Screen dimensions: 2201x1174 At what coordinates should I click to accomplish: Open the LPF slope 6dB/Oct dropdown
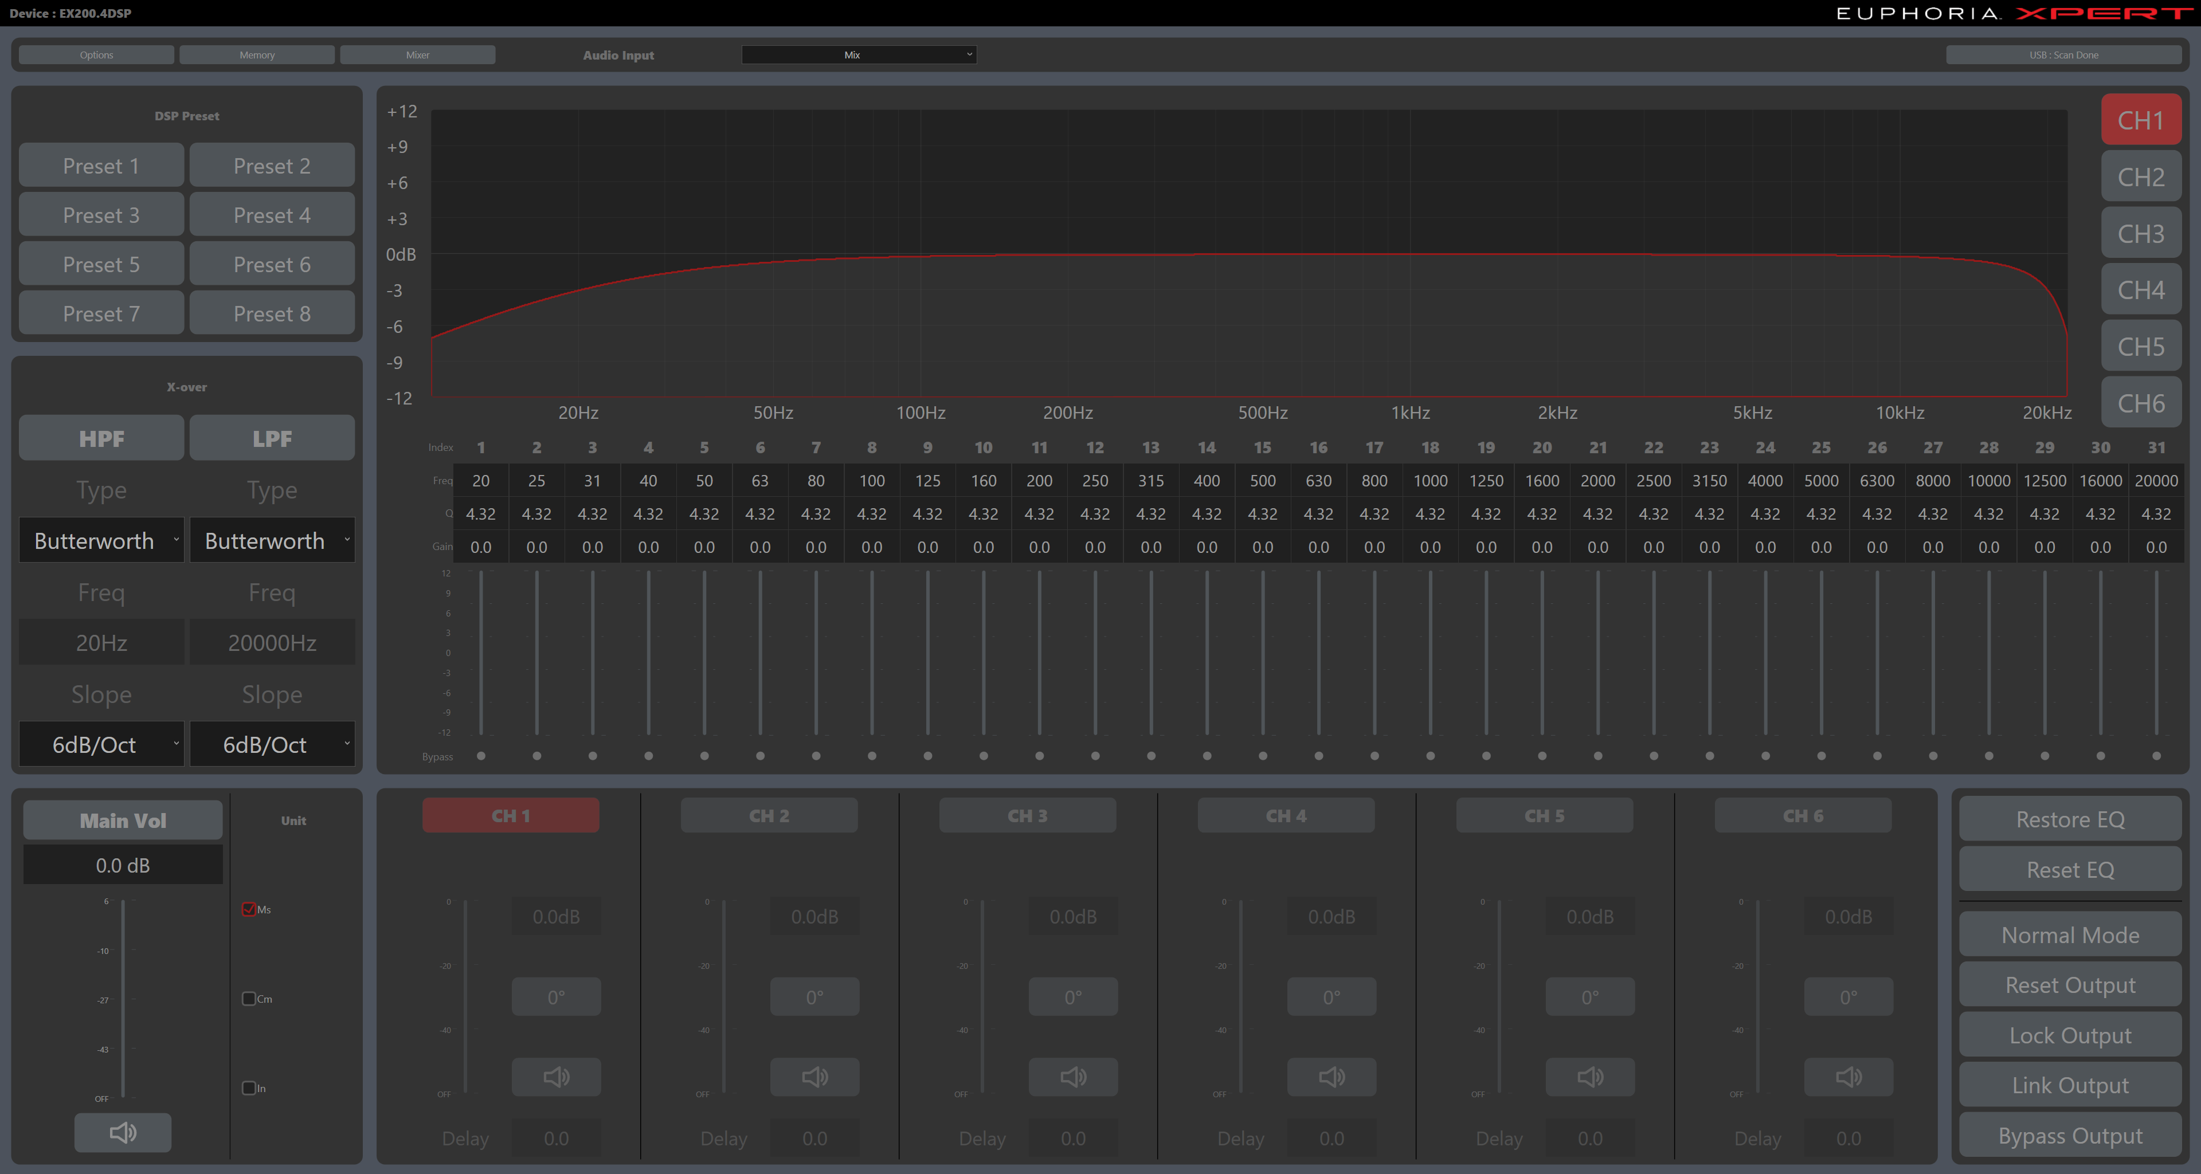(272, 744)
